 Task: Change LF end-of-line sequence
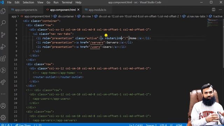(x=171, y=125)
